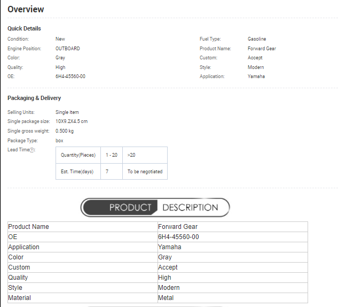Click the 10X9.2X4.5 cm package size value
Viewport: 338px width, 307px height.
pos(72,121)
